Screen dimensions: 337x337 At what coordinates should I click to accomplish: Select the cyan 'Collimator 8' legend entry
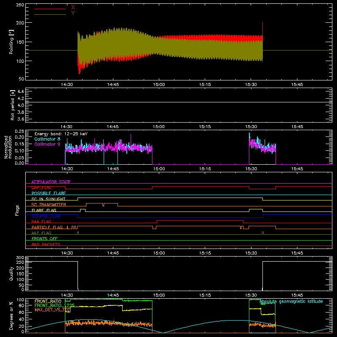coord(47,139)
